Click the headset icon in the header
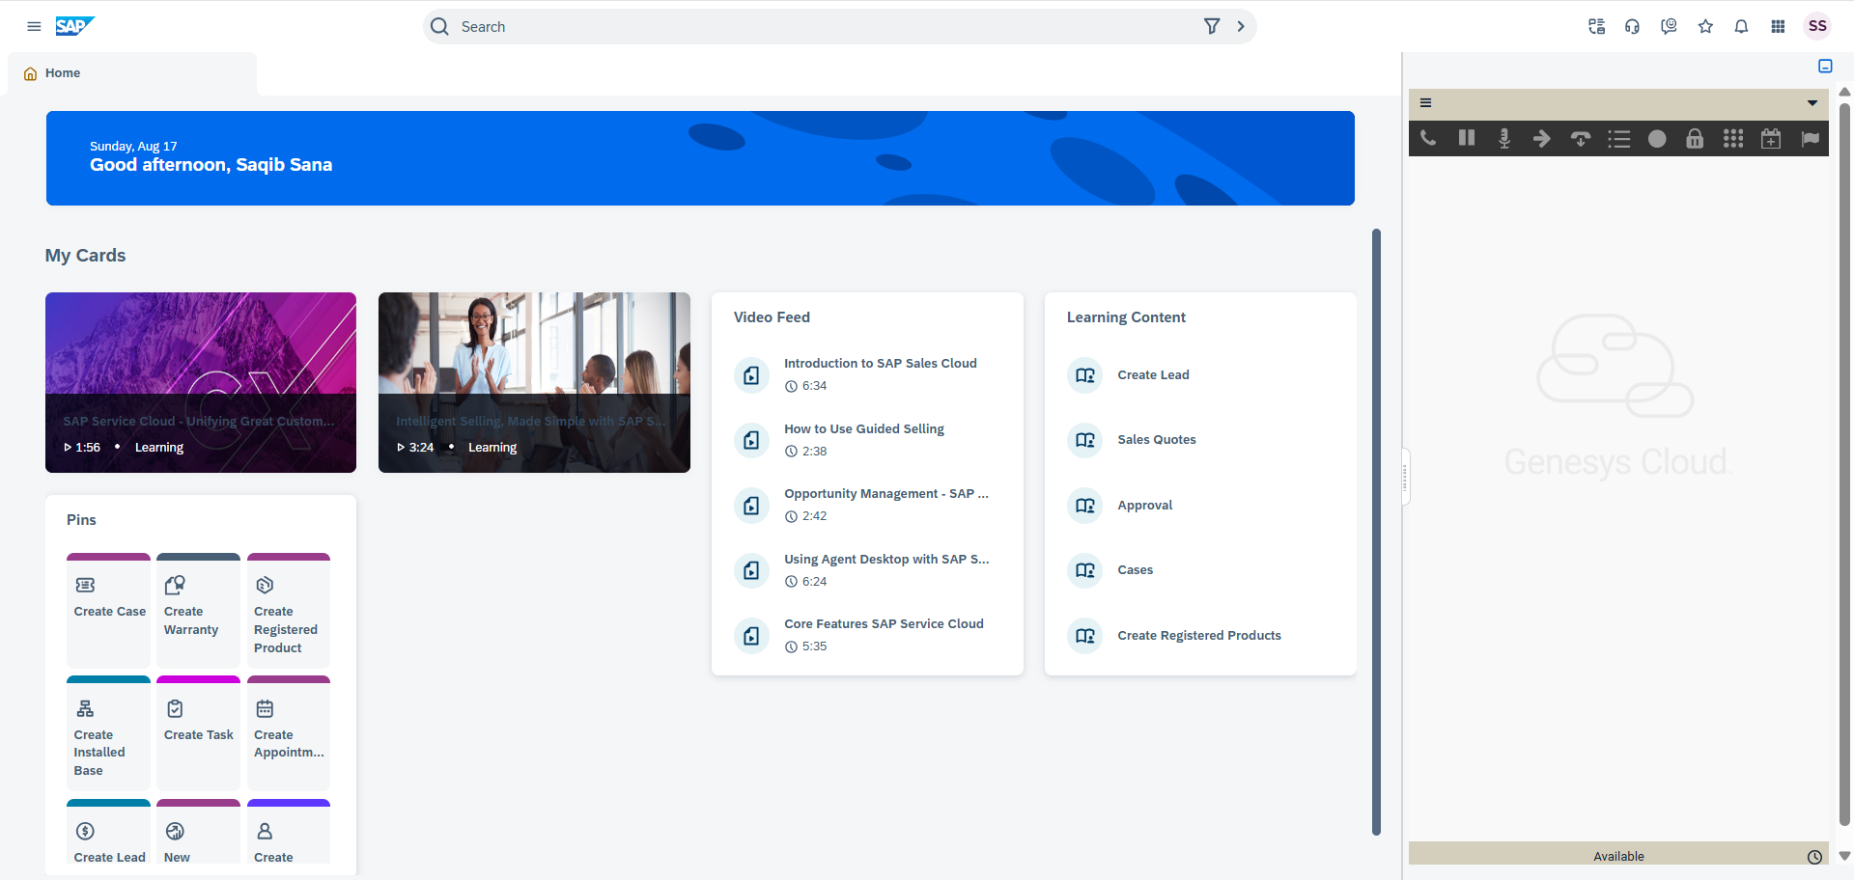The width and height of the screenshot is (1854, 880). 1632,27
